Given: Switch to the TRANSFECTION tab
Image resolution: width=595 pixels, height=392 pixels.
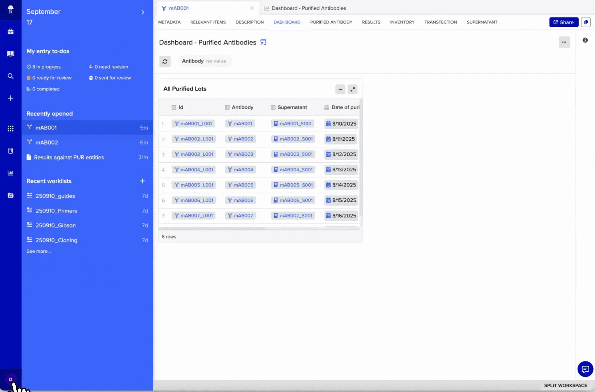Looking at the screenshot, I should pos(440,22).
